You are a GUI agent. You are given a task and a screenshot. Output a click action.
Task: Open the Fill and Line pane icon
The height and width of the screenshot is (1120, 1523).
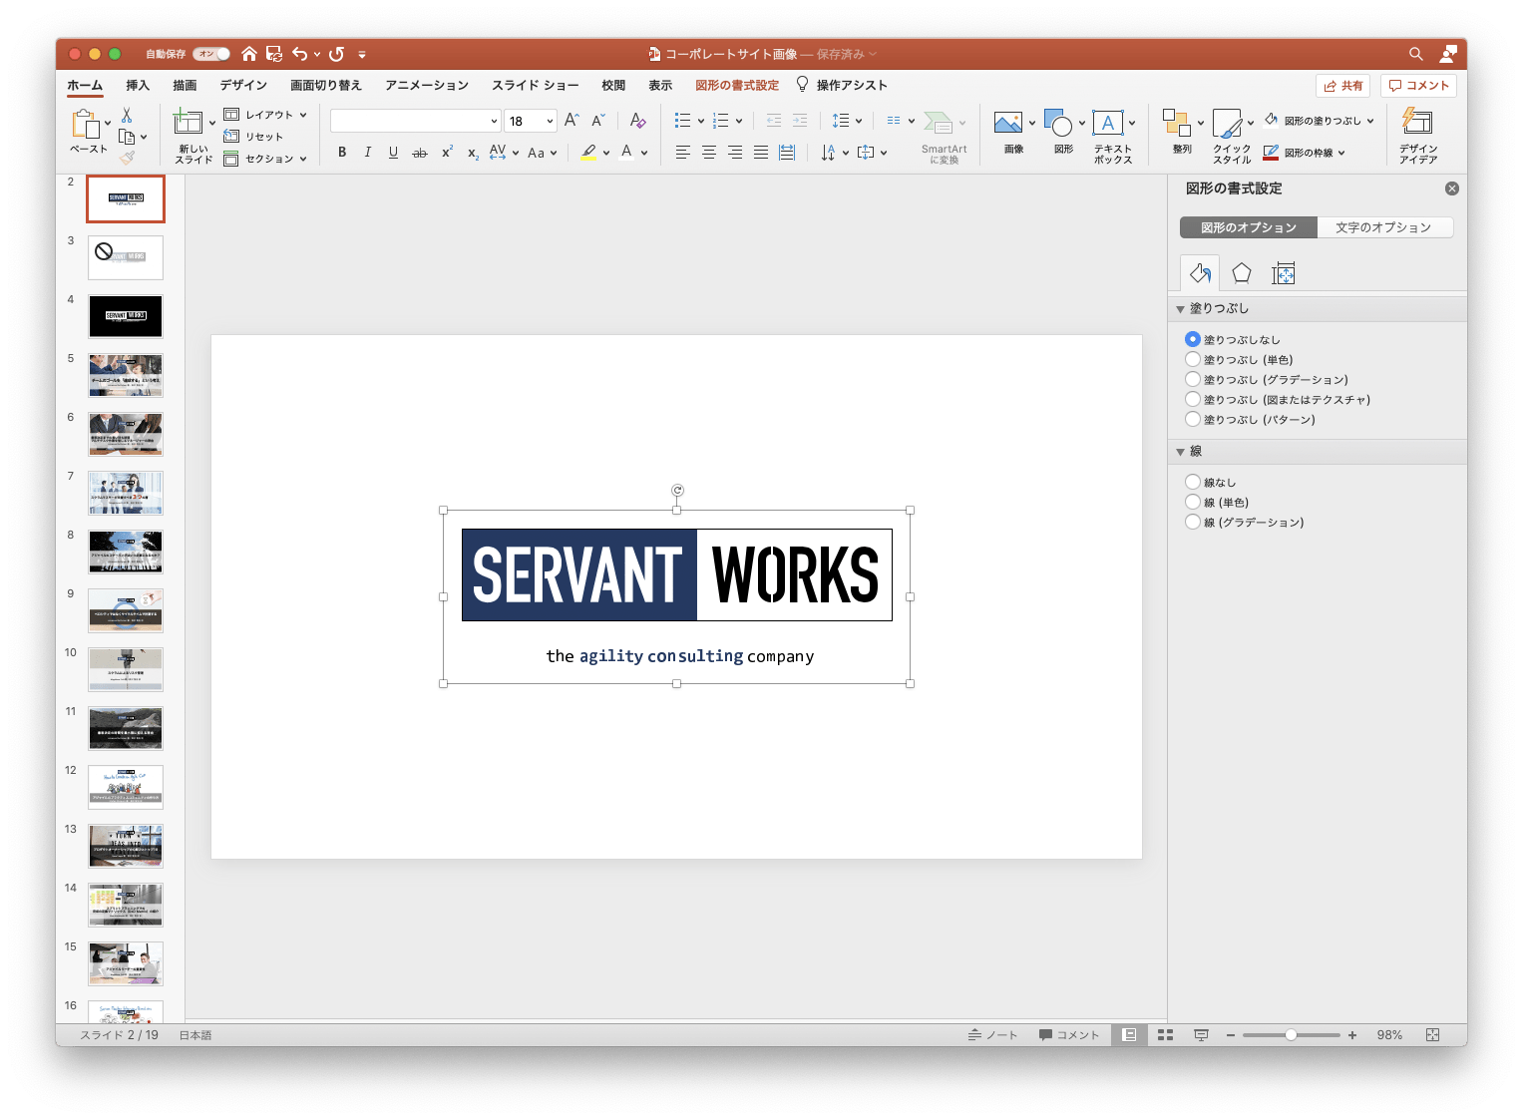pyautogui.click(x=1200, y=273)
